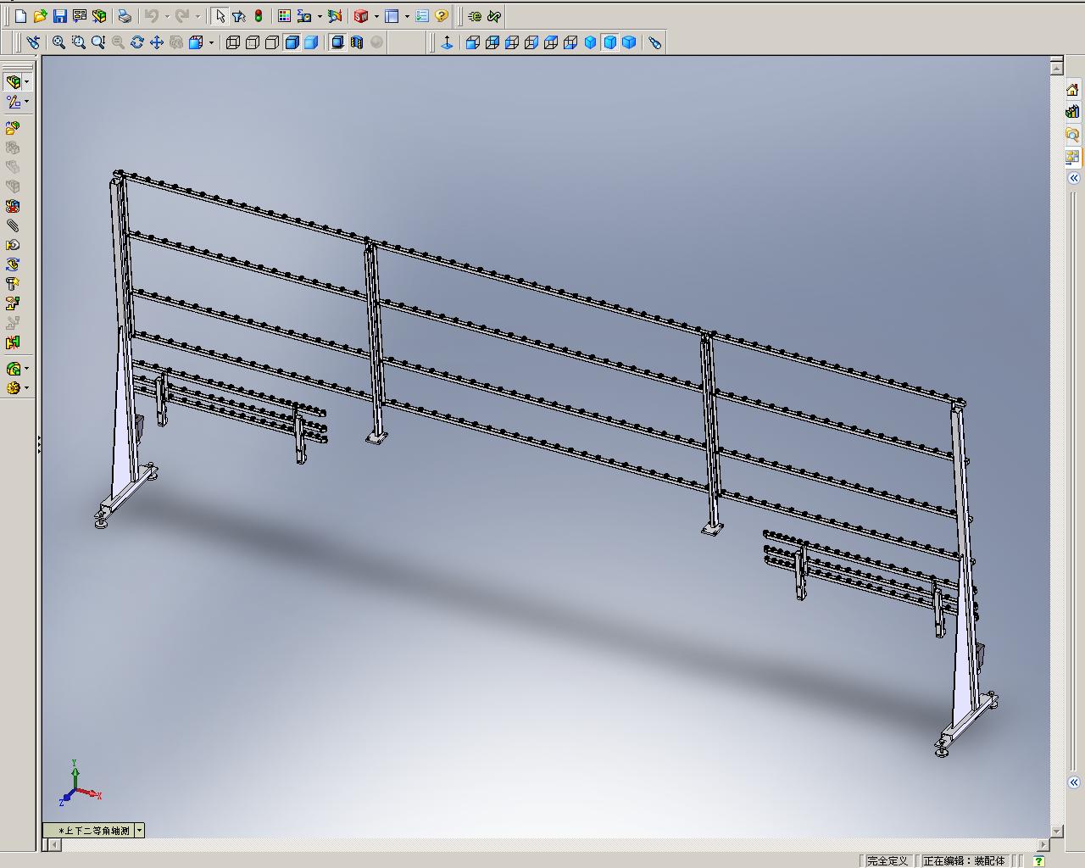Toggle shadows in shaded mode
This screenshot has width=1085, height=868.
[337, 42]
